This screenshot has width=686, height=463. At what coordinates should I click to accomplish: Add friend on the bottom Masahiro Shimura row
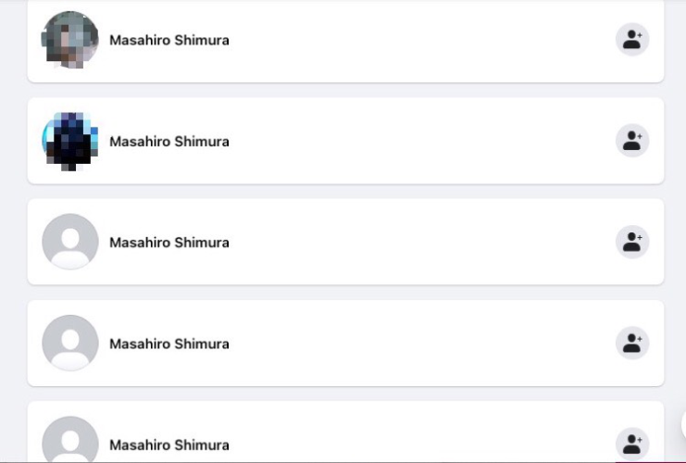[632, 444]
